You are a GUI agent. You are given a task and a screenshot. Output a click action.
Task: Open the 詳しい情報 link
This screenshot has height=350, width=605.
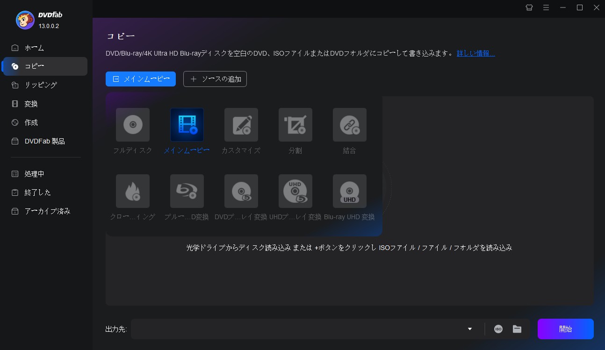(475, 53)
